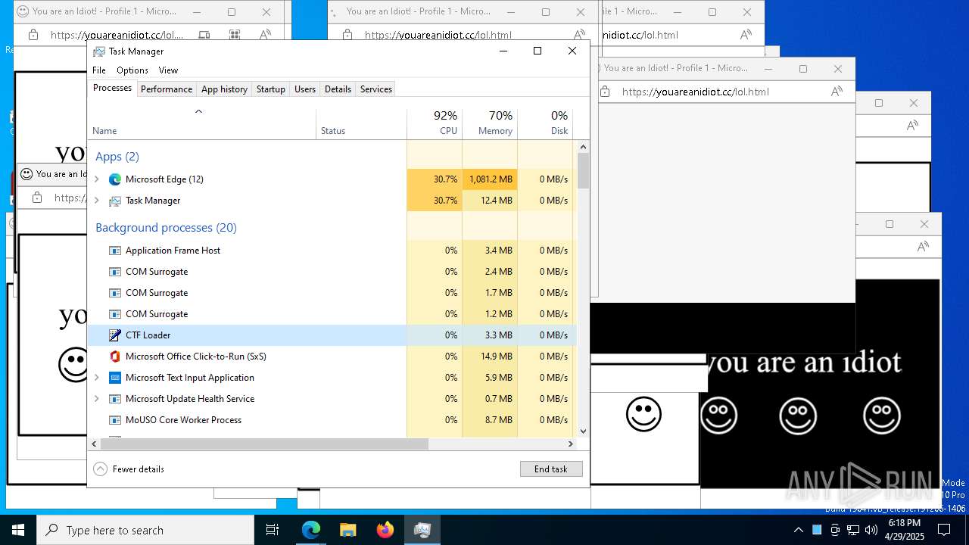Click the CTF Loader pencil icon
The height and width of the screenshot is (545, 969).
click(115, 335)
